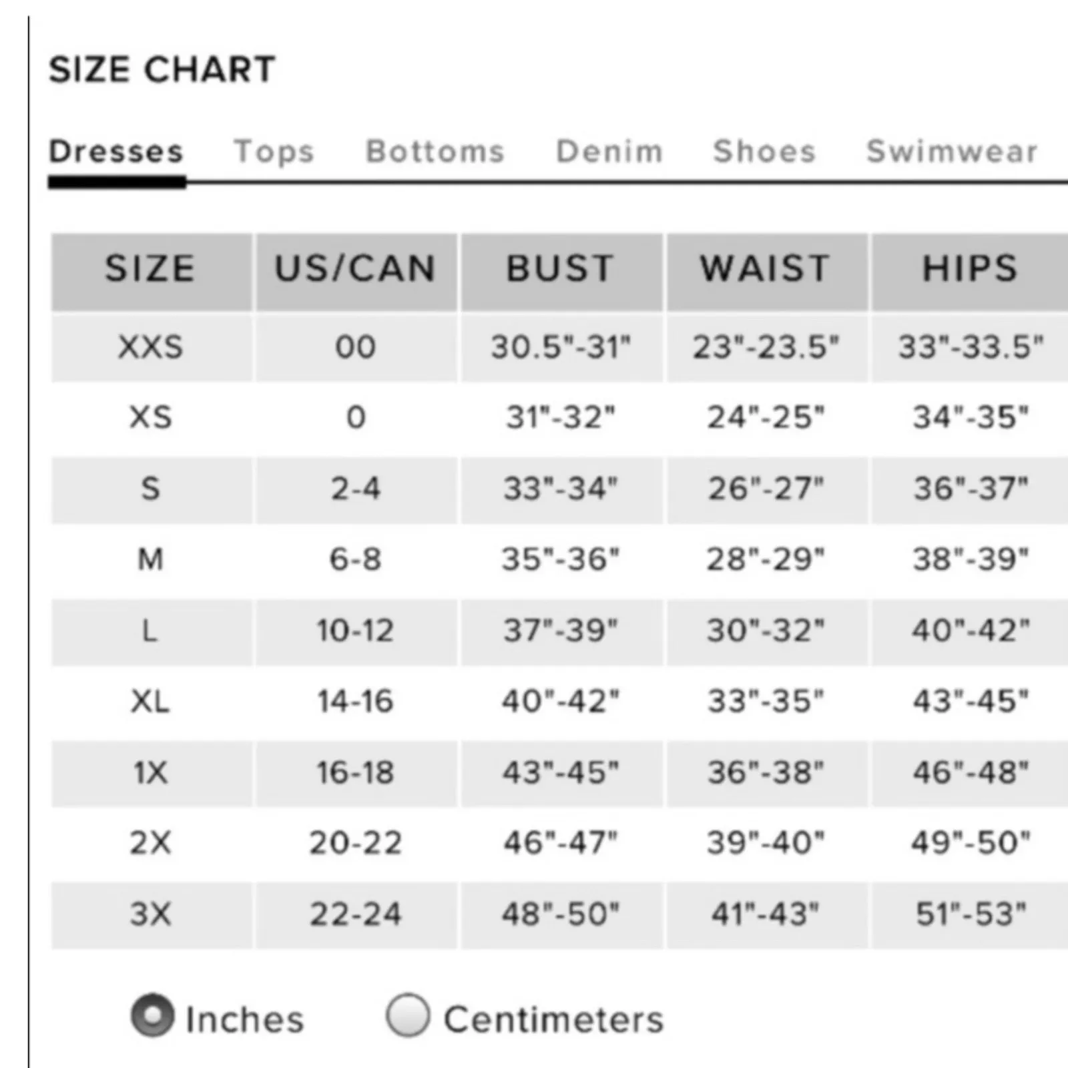
Task: Switch to the Dresses tab
Action: (x=116, y=152)
